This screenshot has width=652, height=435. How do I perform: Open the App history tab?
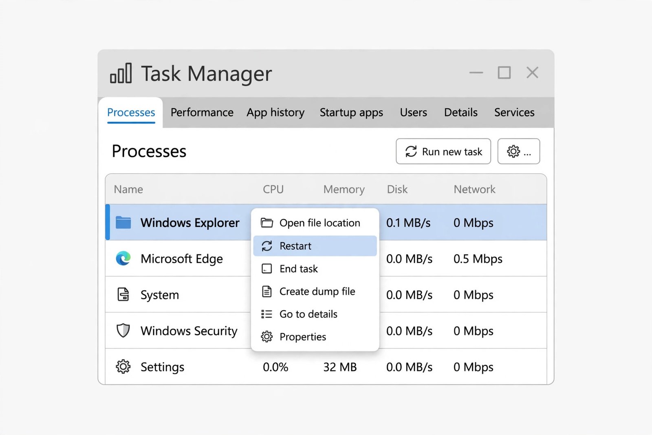point(275,112)
